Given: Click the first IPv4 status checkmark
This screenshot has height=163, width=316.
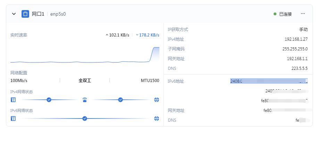Looking at the screenshot, I should [49, 100].
